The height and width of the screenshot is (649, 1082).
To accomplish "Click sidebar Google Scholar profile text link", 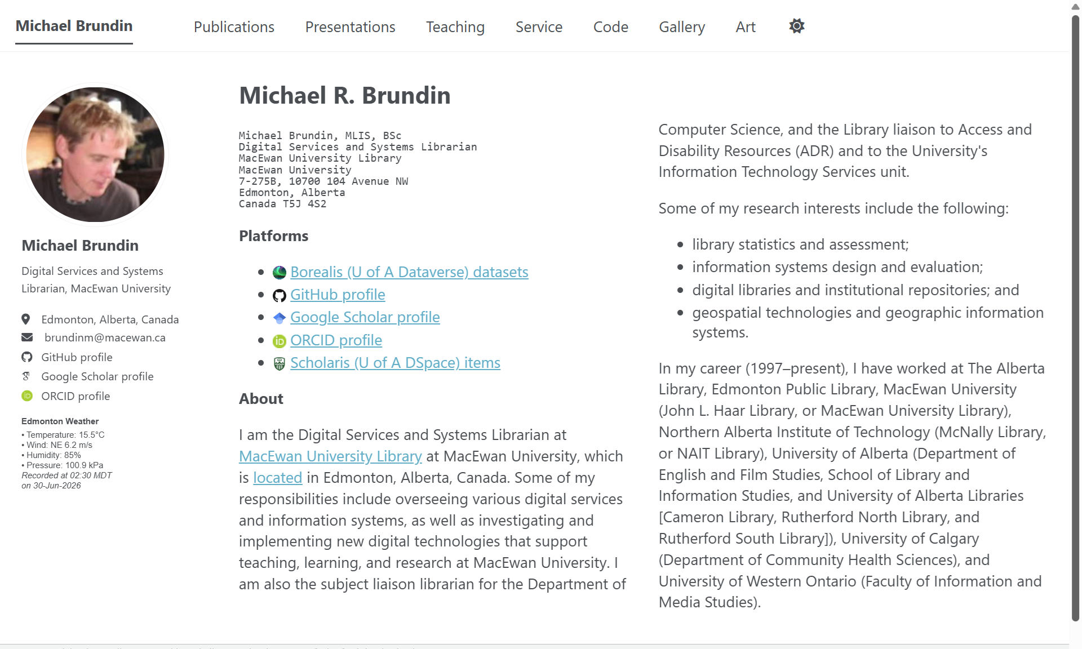I will pyautogui.click(x=97, y=376).
